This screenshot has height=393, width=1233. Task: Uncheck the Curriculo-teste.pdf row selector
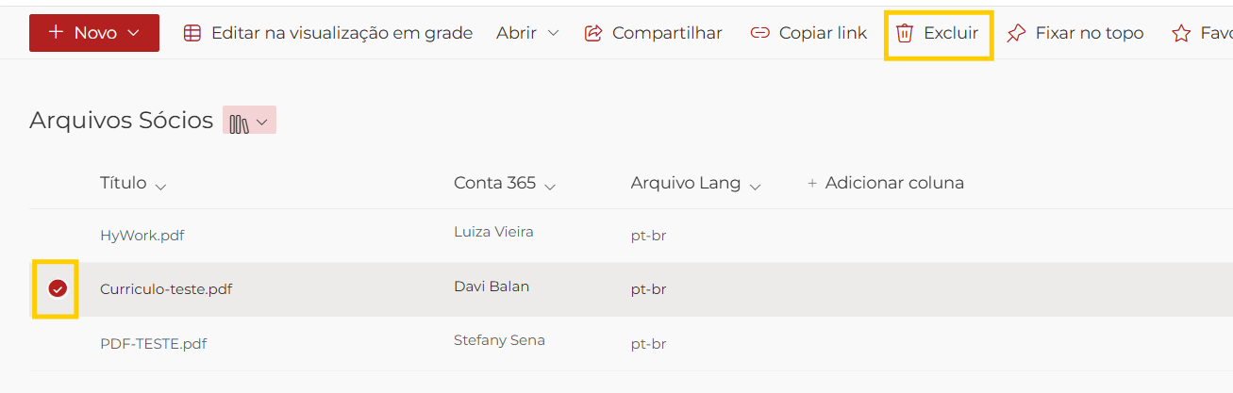click(x=58, y=288)
